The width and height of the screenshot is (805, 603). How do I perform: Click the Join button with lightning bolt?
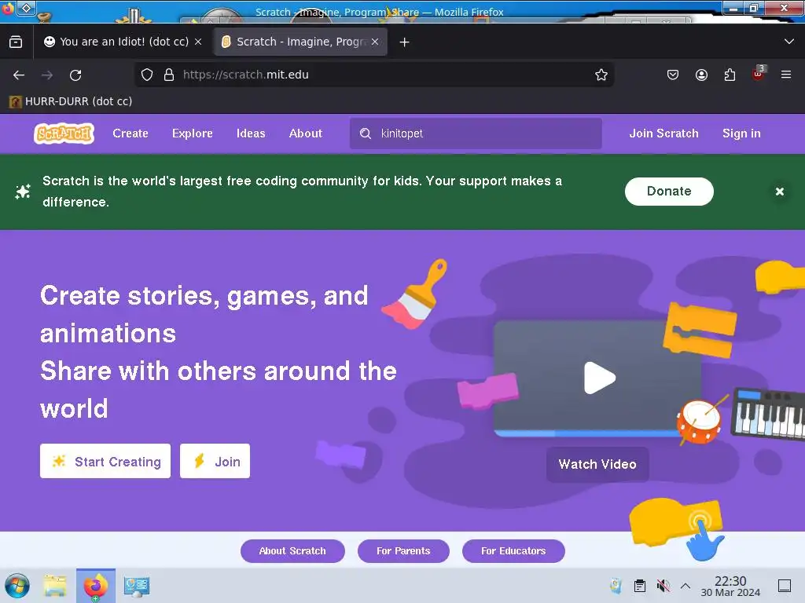tap(215, 461)
